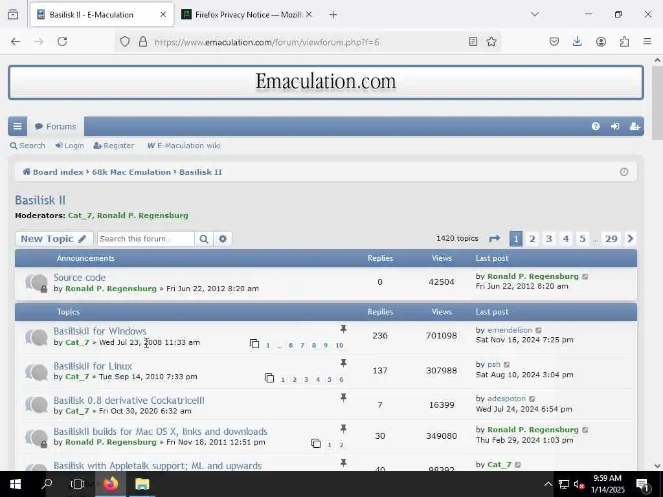Open BasiliskII for Linux topic
Screen dimensions: 663x497
tap(93, 366)
